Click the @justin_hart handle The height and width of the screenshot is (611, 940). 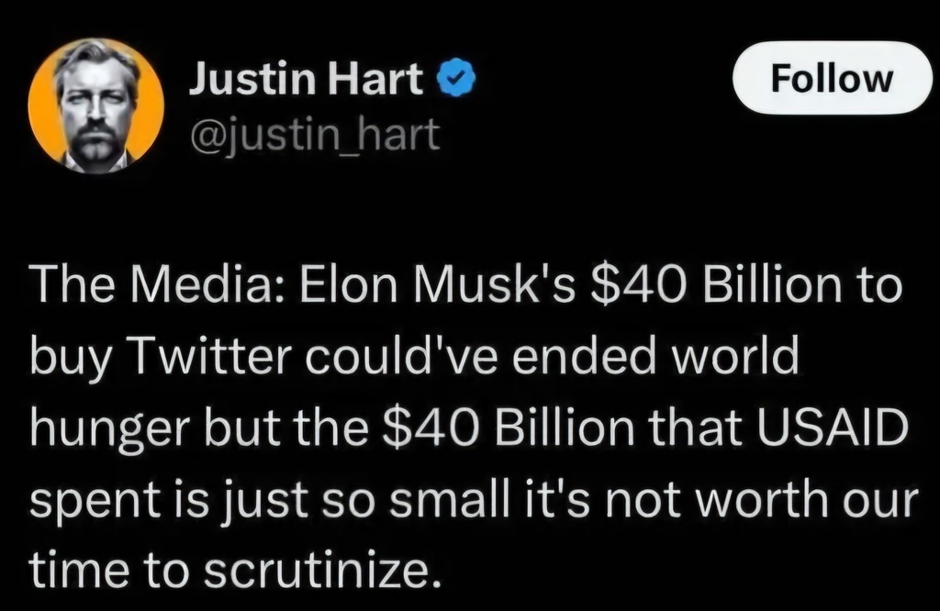(x=314, y=136)
